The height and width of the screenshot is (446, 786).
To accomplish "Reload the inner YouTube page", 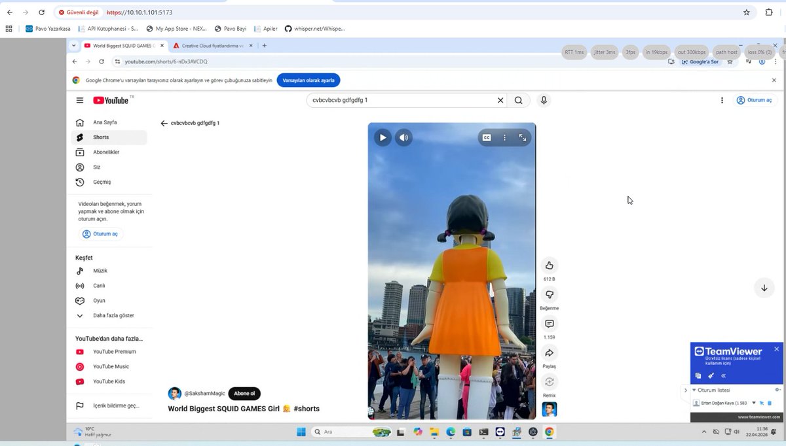I will (102, 61).
